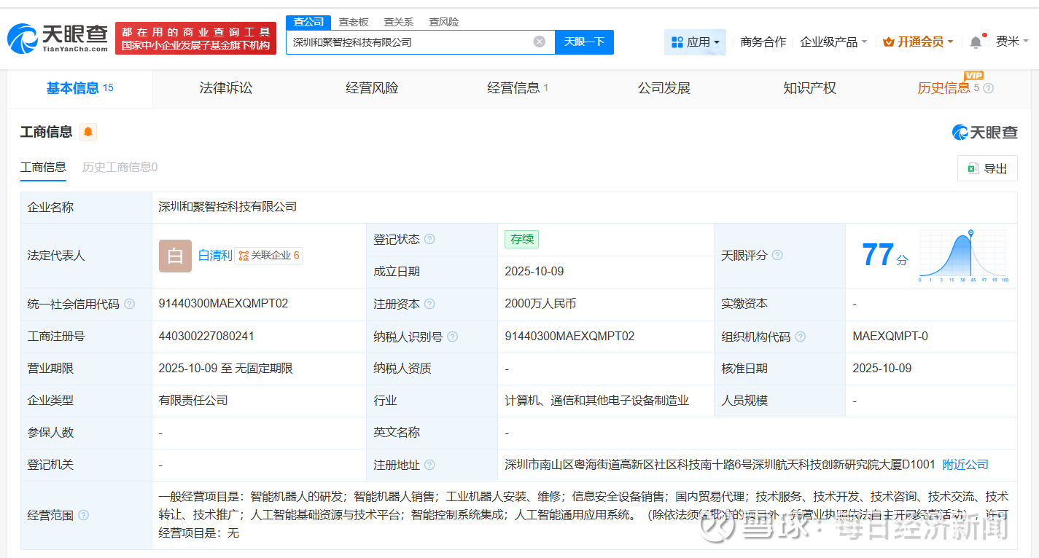Click the 天眼一下 search button
This screenshot has width=1039, height=558.
pos(584,42)
